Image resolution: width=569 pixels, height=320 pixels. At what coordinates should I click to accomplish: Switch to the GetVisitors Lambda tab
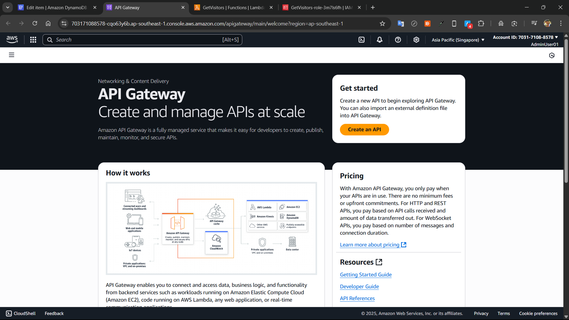(233, 7)
